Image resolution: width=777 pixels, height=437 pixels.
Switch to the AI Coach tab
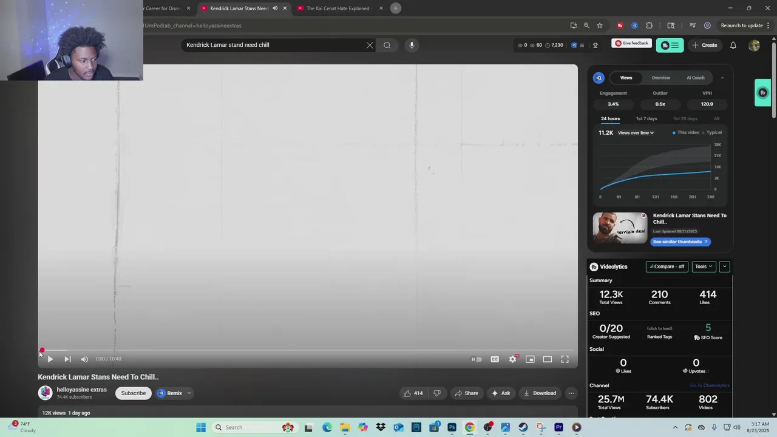(x=695, y=78)
